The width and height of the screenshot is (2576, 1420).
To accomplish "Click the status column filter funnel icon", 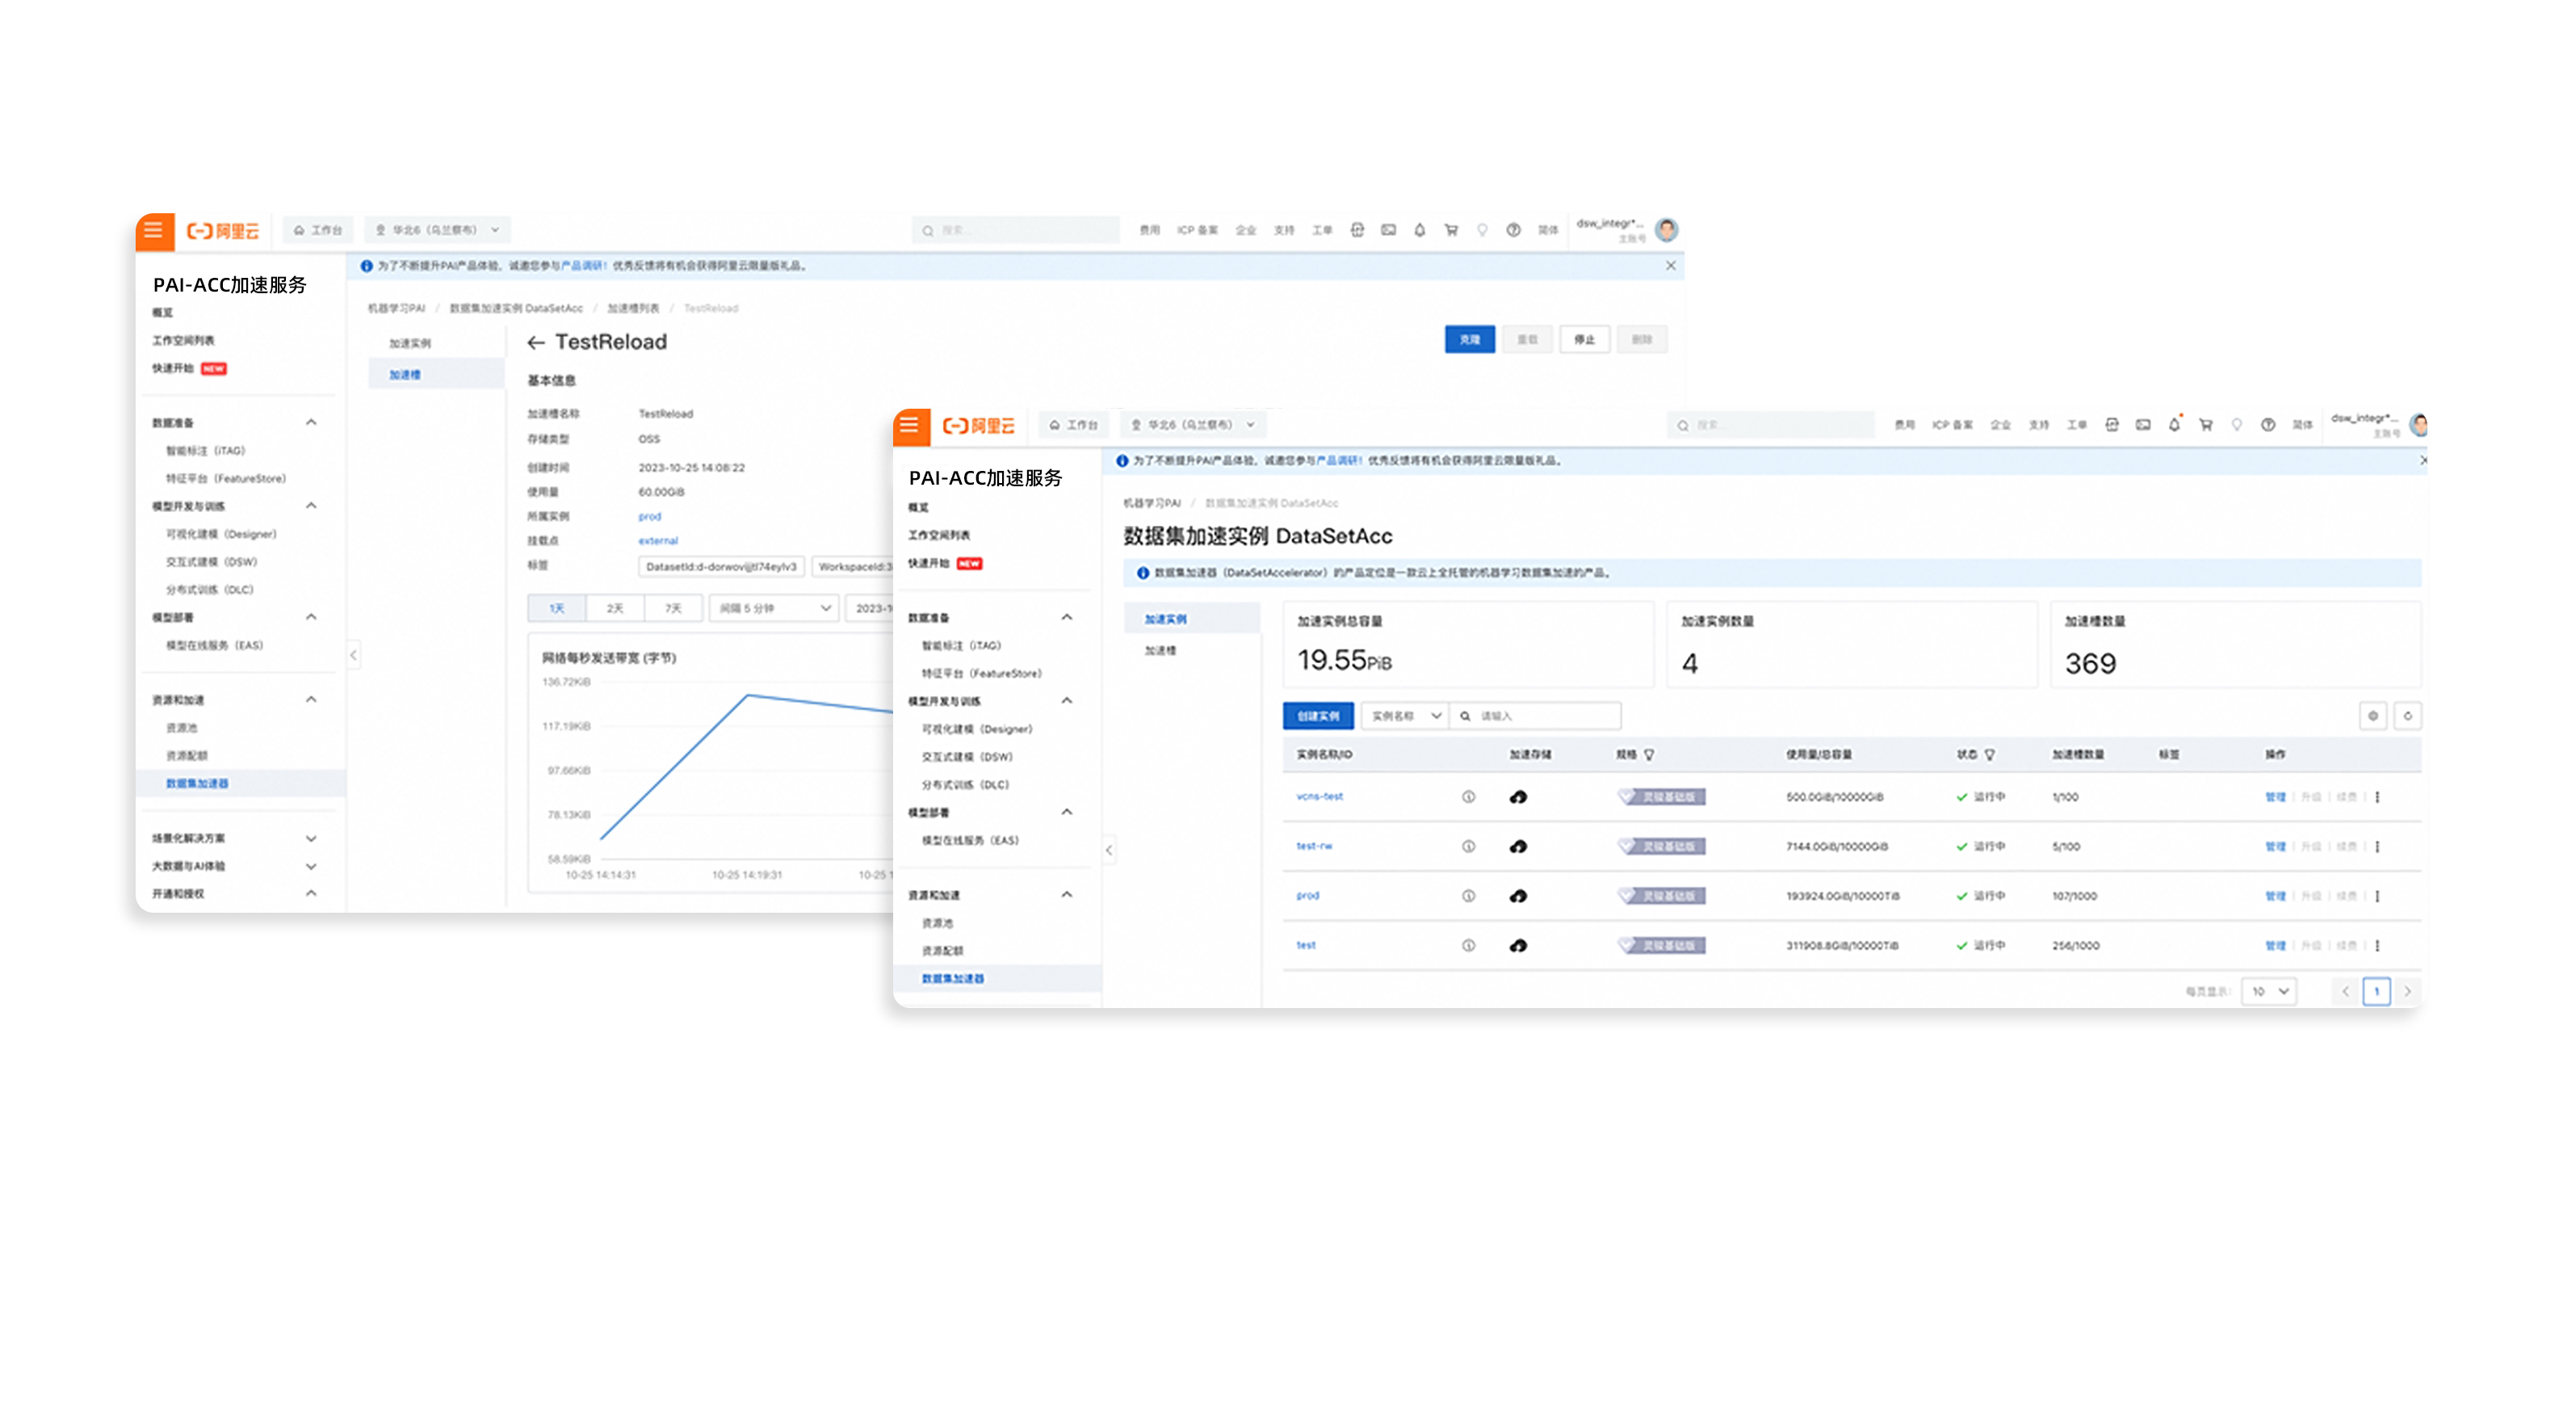I will coord(1990,755).
